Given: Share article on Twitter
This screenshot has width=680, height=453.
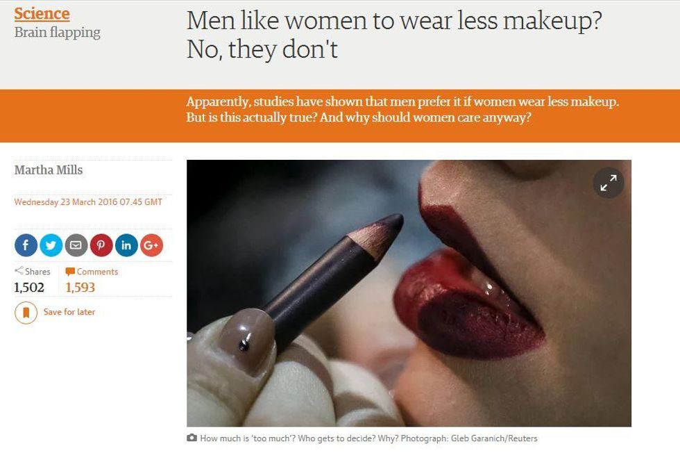Looking at the screenshot, I should click(51, 245).
